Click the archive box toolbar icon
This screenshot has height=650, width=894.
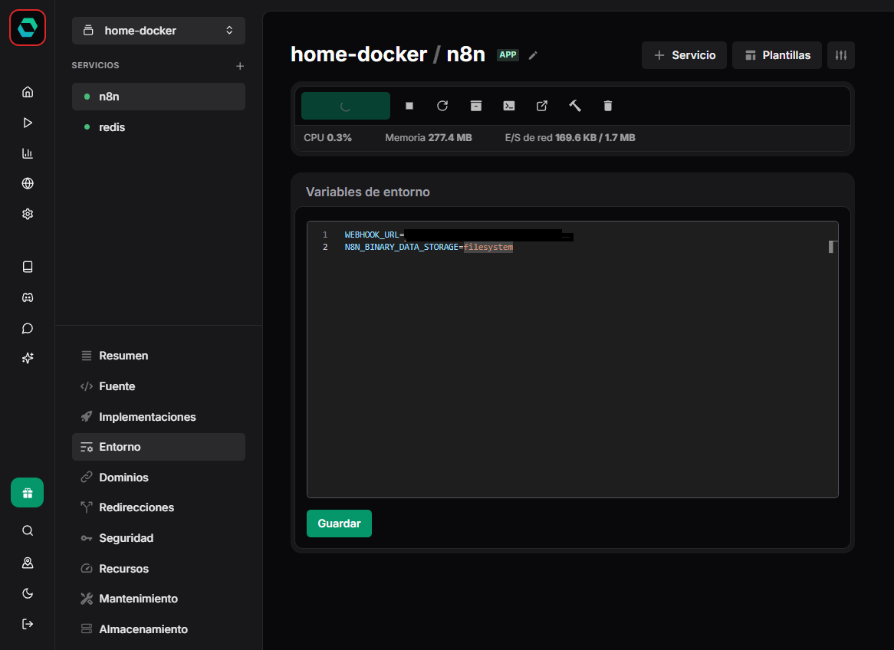476,106
